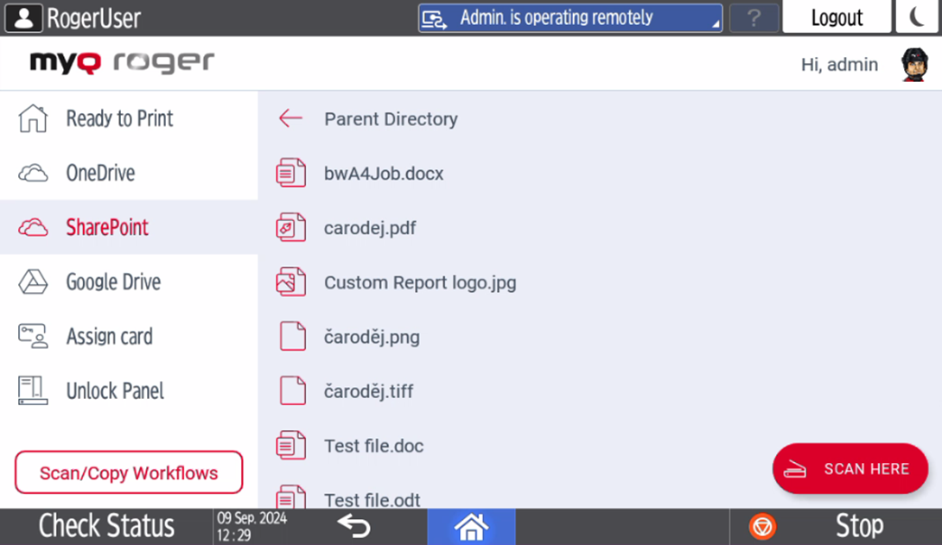Open the OneDrive section
The height and width of the screenshot is (545, 942).
100,174
